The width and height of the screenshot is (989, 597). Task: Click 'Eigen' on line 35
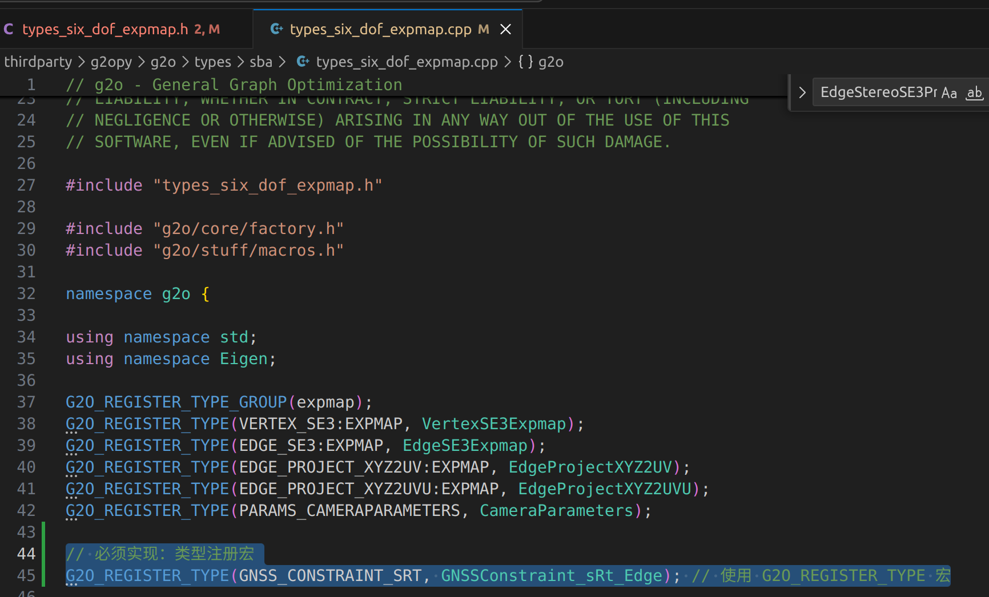pyautogui.click(x=244, y=358)
